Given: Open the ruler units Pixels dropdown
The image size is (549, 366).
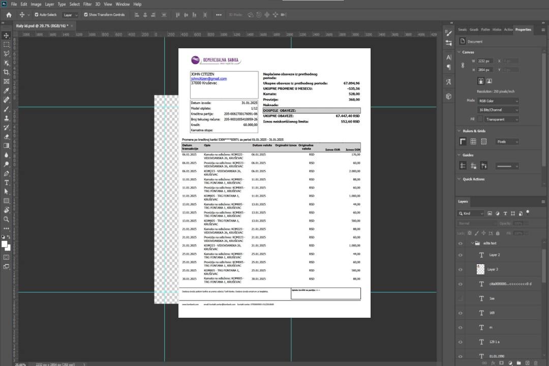Looking at the screenshot, I should point(507,142).
